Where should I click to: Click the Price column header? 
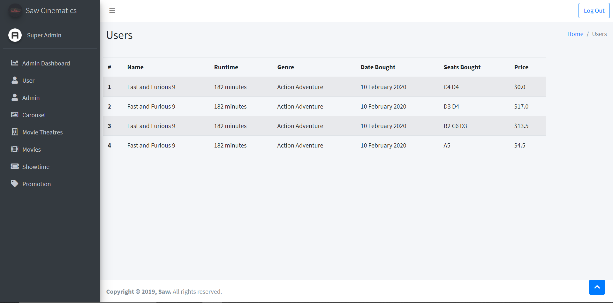(521, 67)
